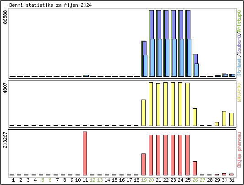Click day 19 on the x-axis
This screenshot has width=244, height=185.
click(144, 180)
